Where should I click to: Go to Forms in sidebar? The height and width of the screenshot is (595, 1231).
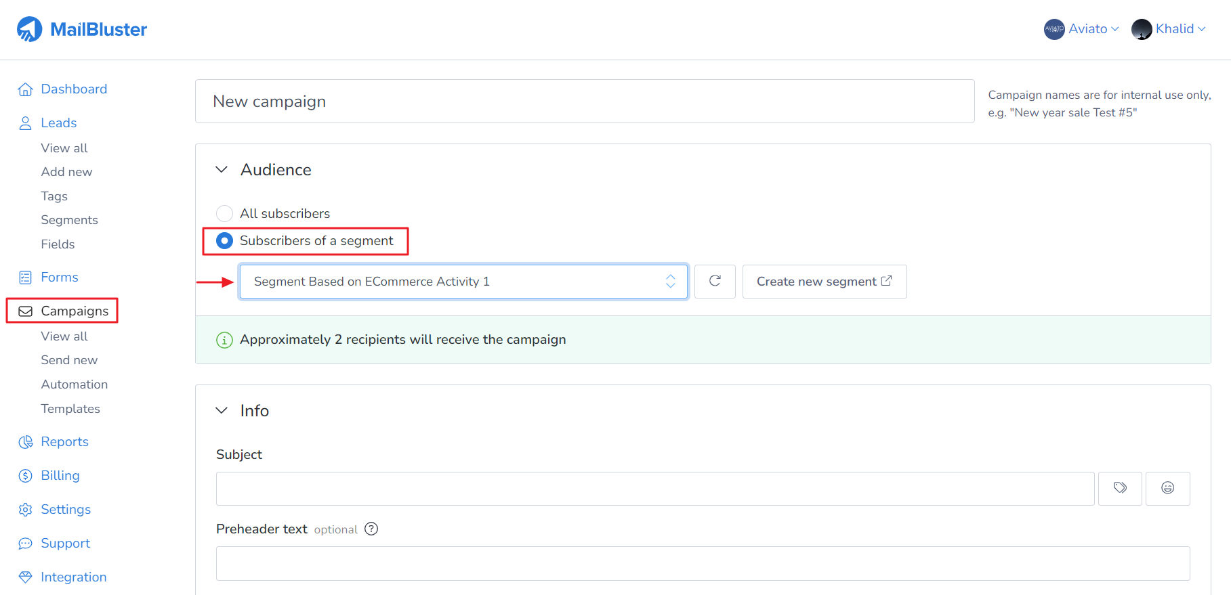coord(60,278)
